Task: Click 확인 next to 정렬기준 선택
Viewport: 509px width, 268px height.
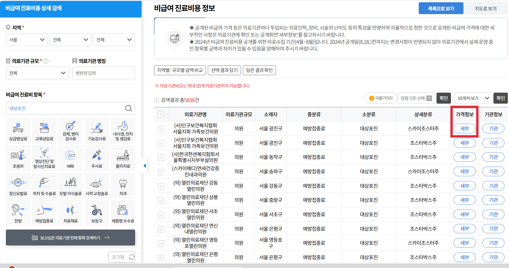Action: tap(444, 98)
